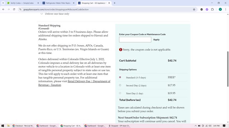Viewport: 229px width, 128px height.
Task: Select Standard (3-5 days) shipping
Action: tap(120, 78)
